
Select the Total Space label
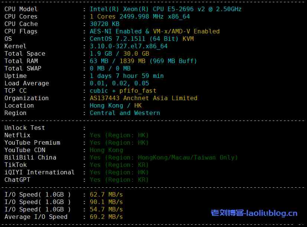pyautogui.click(x=25, y=54)
